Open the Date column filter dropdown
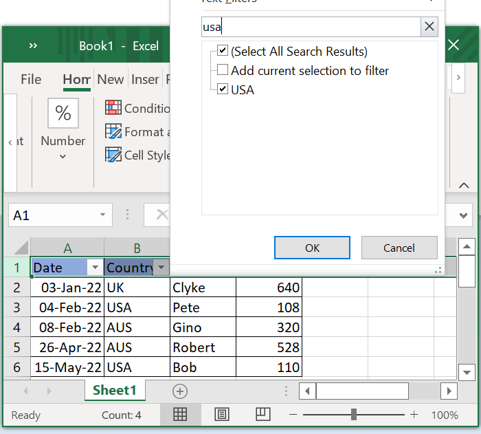The height and width of the screenshot is (434, 481). click(96, 268)
